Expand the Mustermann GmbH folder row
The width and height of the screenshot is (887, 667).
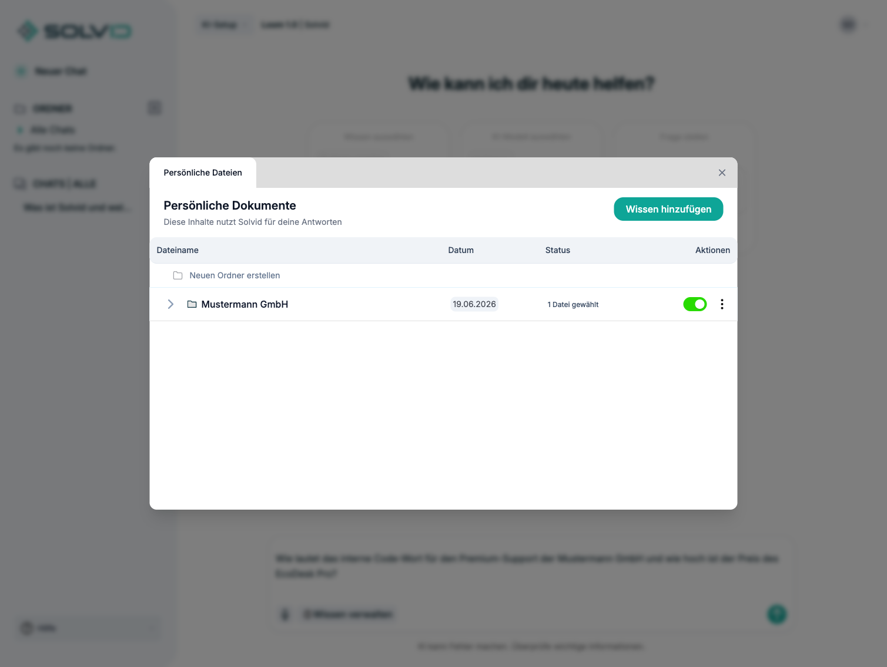click(x=170, y=304)
